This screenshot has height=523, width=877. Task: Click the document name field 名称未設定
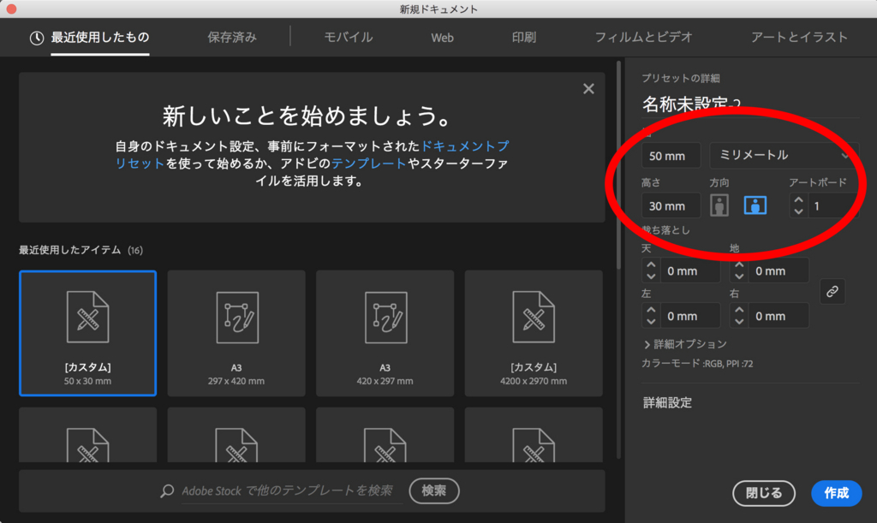(x=750, y=104)
